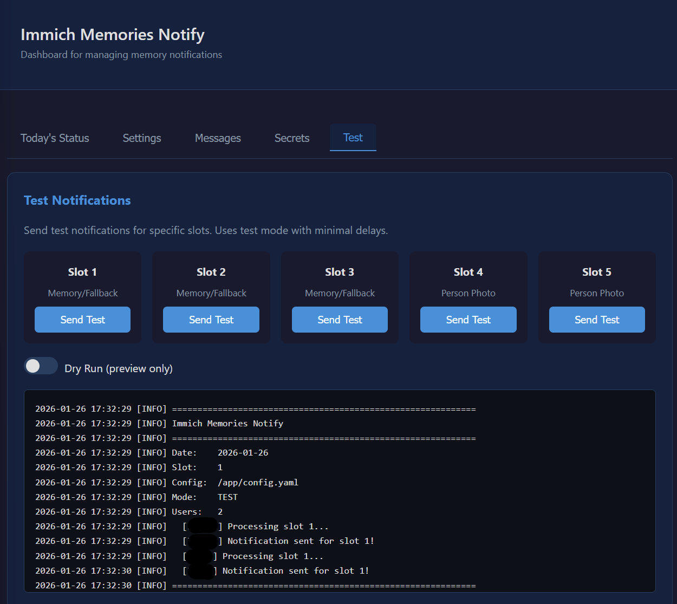Go to the Secrets tab
The height and width of the screenshot is (604, 677).
tap(292, 138)
